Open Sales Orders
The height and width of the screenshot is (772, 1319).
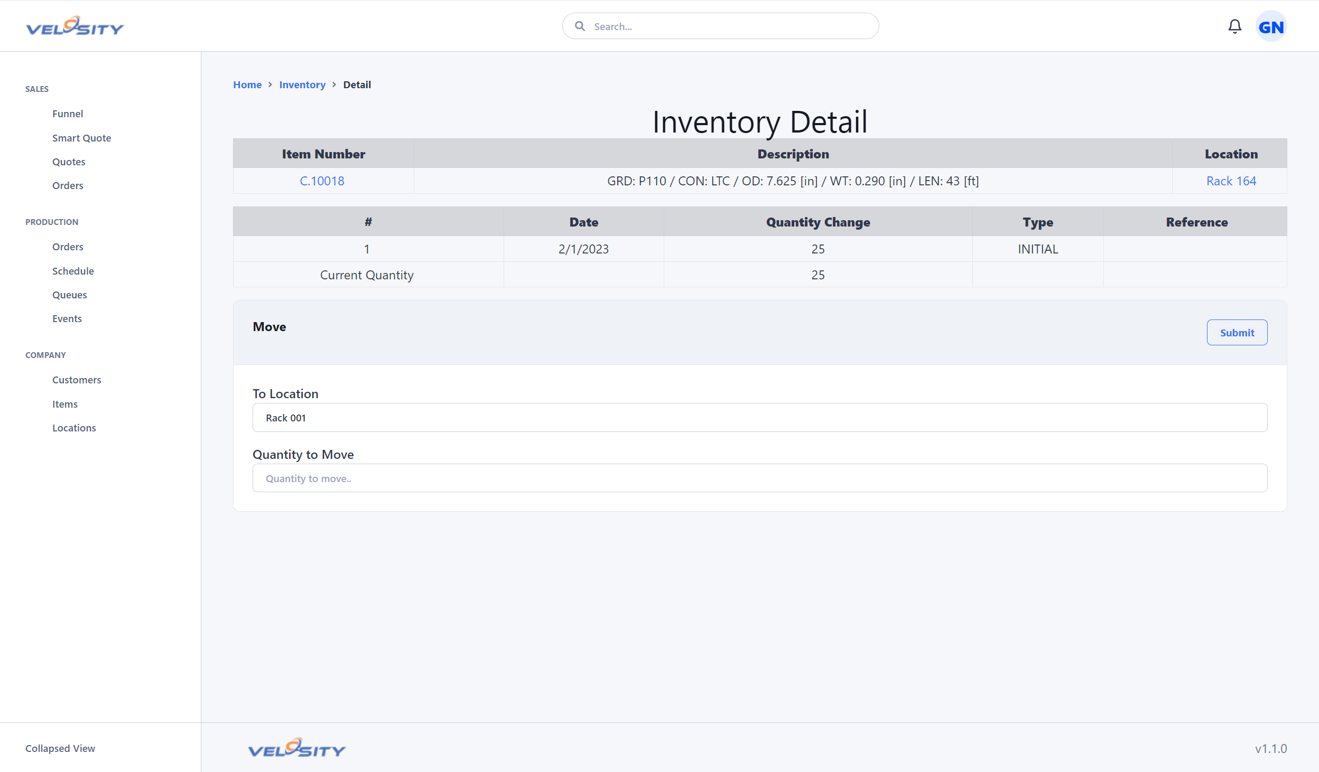[68, 185]
